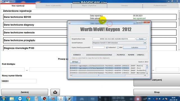180x101 pixels.
Task: Click keys list scroll right arrow
Action: pos(145,75)
